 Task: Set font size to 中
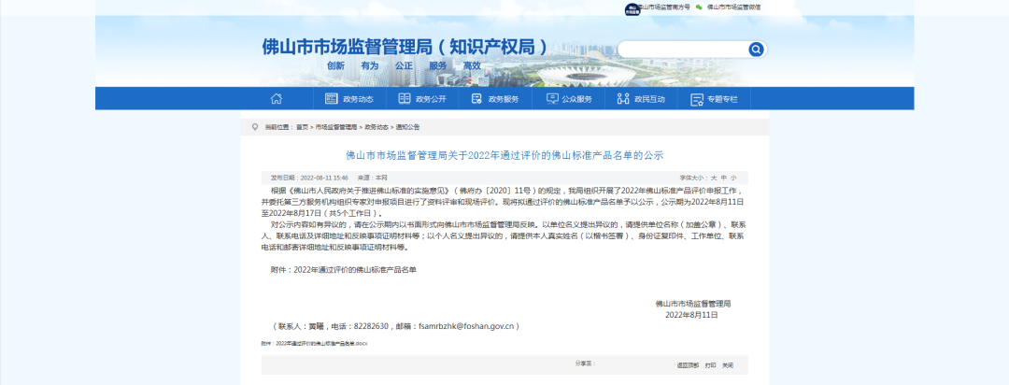pos(724,178)
